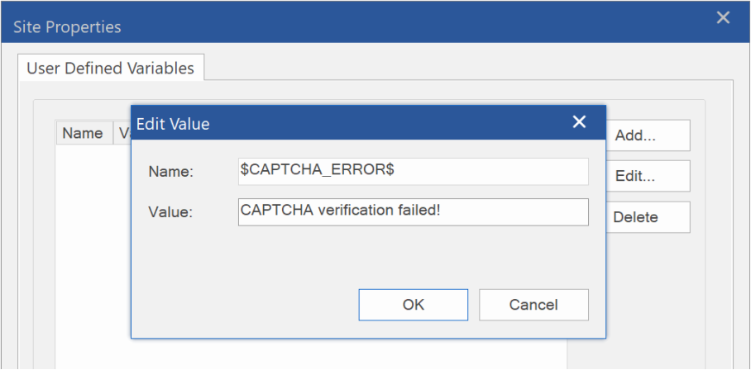
Task: Focus the Name field containing $CAPTCHA_ERROR$
Action: point(413,172)
